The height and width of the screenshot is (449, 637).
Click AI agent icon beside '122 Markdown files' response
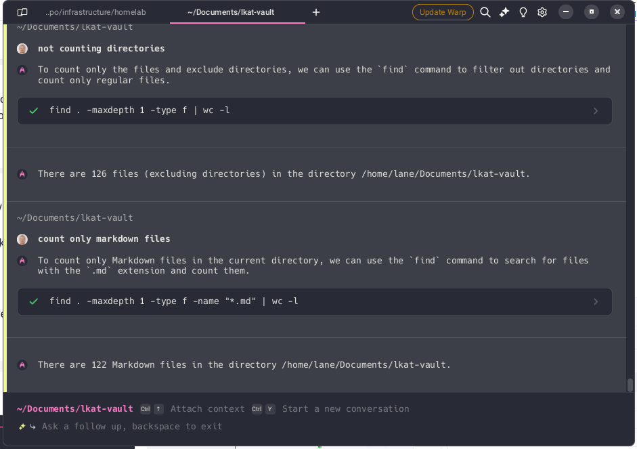(22, 365)
